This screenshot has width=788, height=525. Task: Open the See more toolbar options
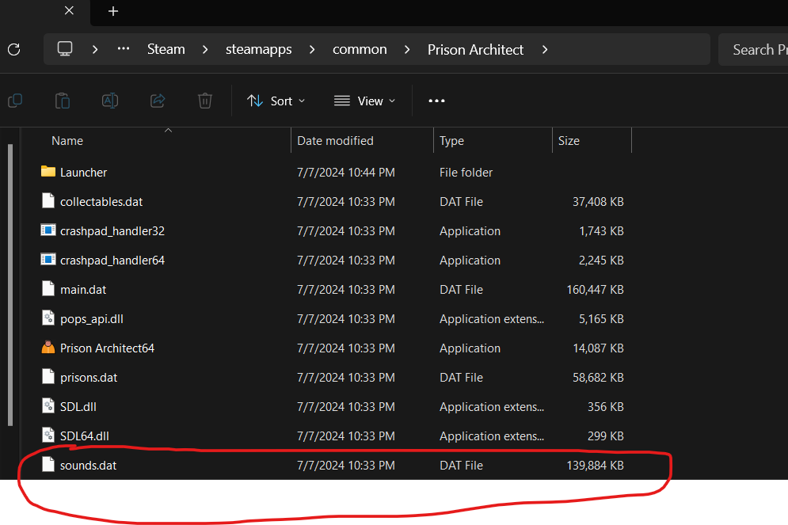(x=436, y=101)
